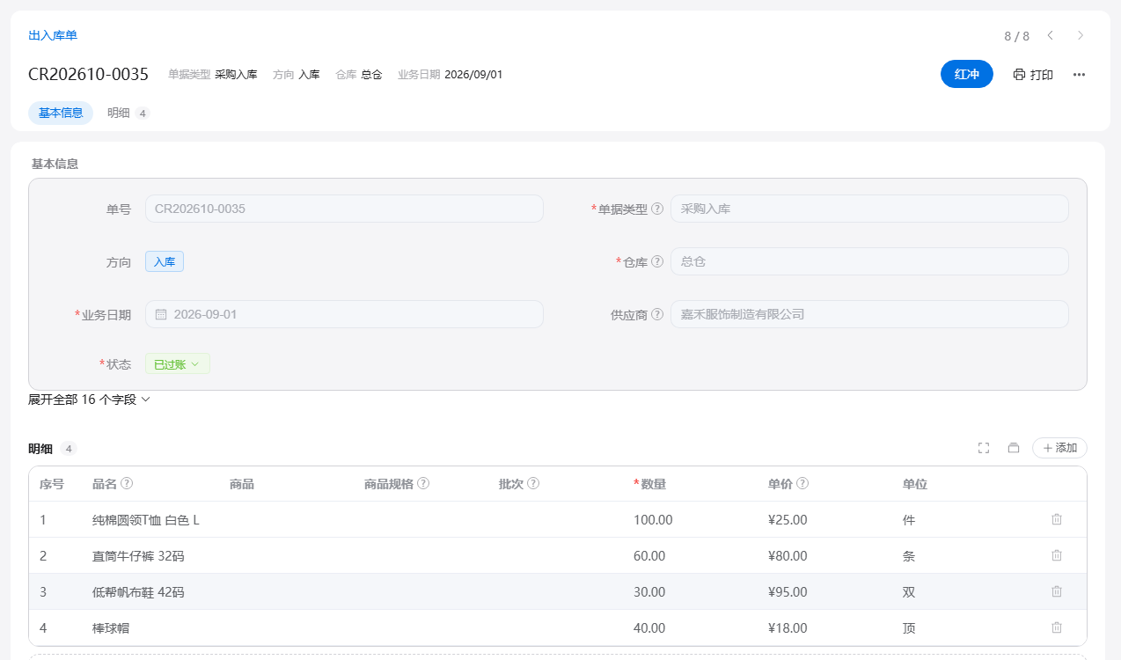Click quantity 60.00 cell

[x=649, y=556]
